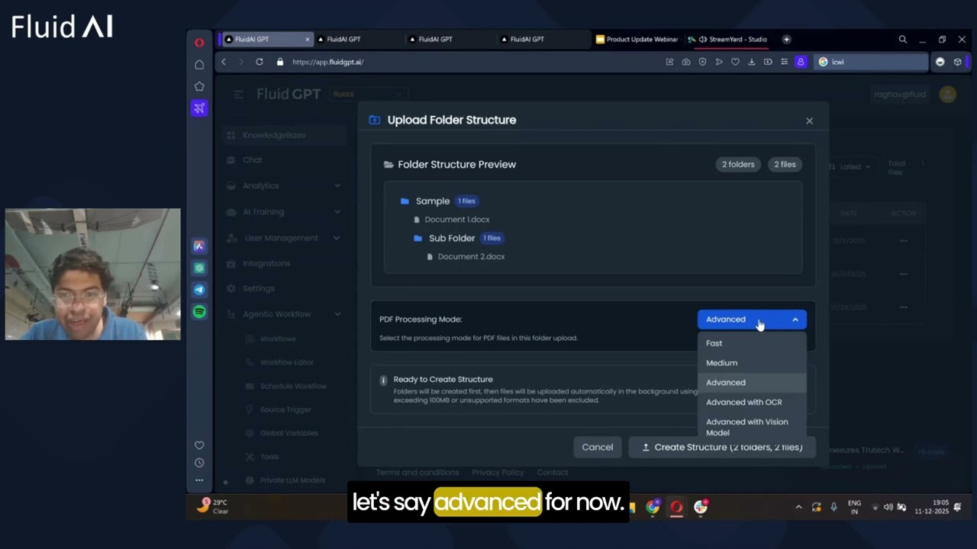This screenshot has width=977, height=549.
Task: Open the purple profile account icon
Action: pos(801,62)
